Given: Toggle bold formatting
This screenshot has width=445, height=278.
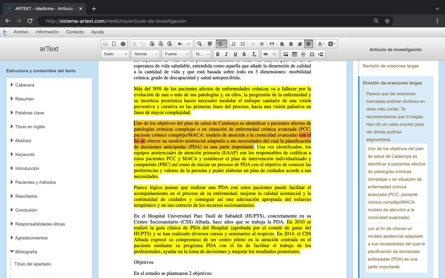Looking at the screenshot, I should 218,54.
